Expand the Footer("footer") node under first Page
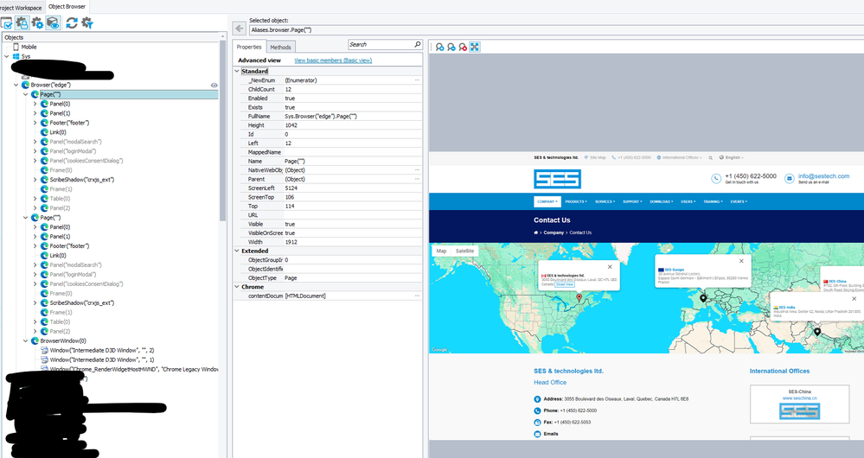Viewport: 864px width, 458px height. click(x=35, y=123)
